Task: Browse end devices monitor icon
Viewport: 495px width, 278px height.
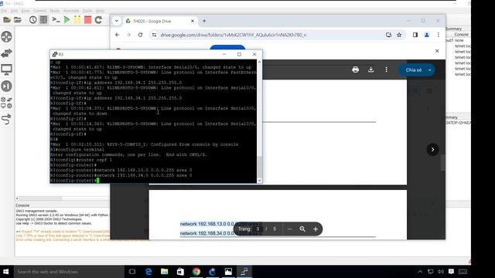Action: tap(6, 69)
